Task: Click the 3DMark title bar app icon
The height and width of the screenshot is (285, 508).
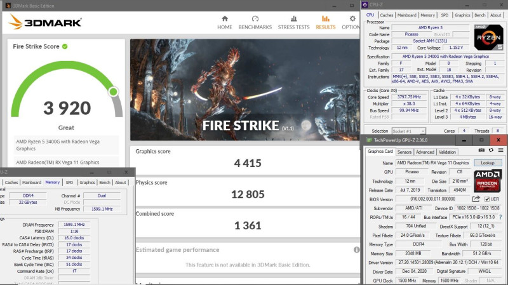Action: tap(8, 6)
